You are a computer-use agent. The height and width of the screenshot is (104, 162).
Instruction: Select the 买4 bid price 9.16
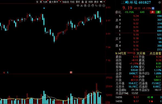click(x=136, y=46)
